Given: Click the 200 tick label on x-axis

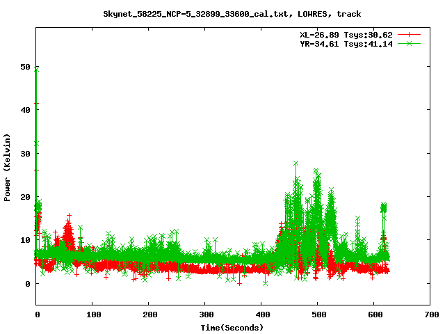Looking at the screenshot, I should [150, 315].
